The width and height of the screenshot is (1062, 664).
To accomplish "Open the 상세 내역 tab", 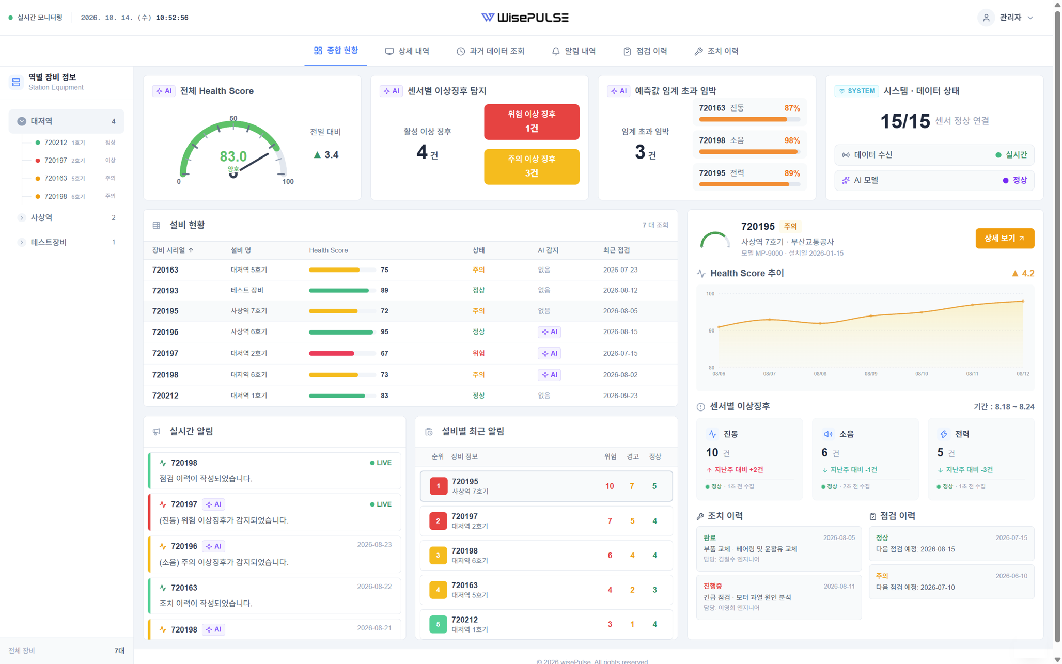I will point(407,51).
